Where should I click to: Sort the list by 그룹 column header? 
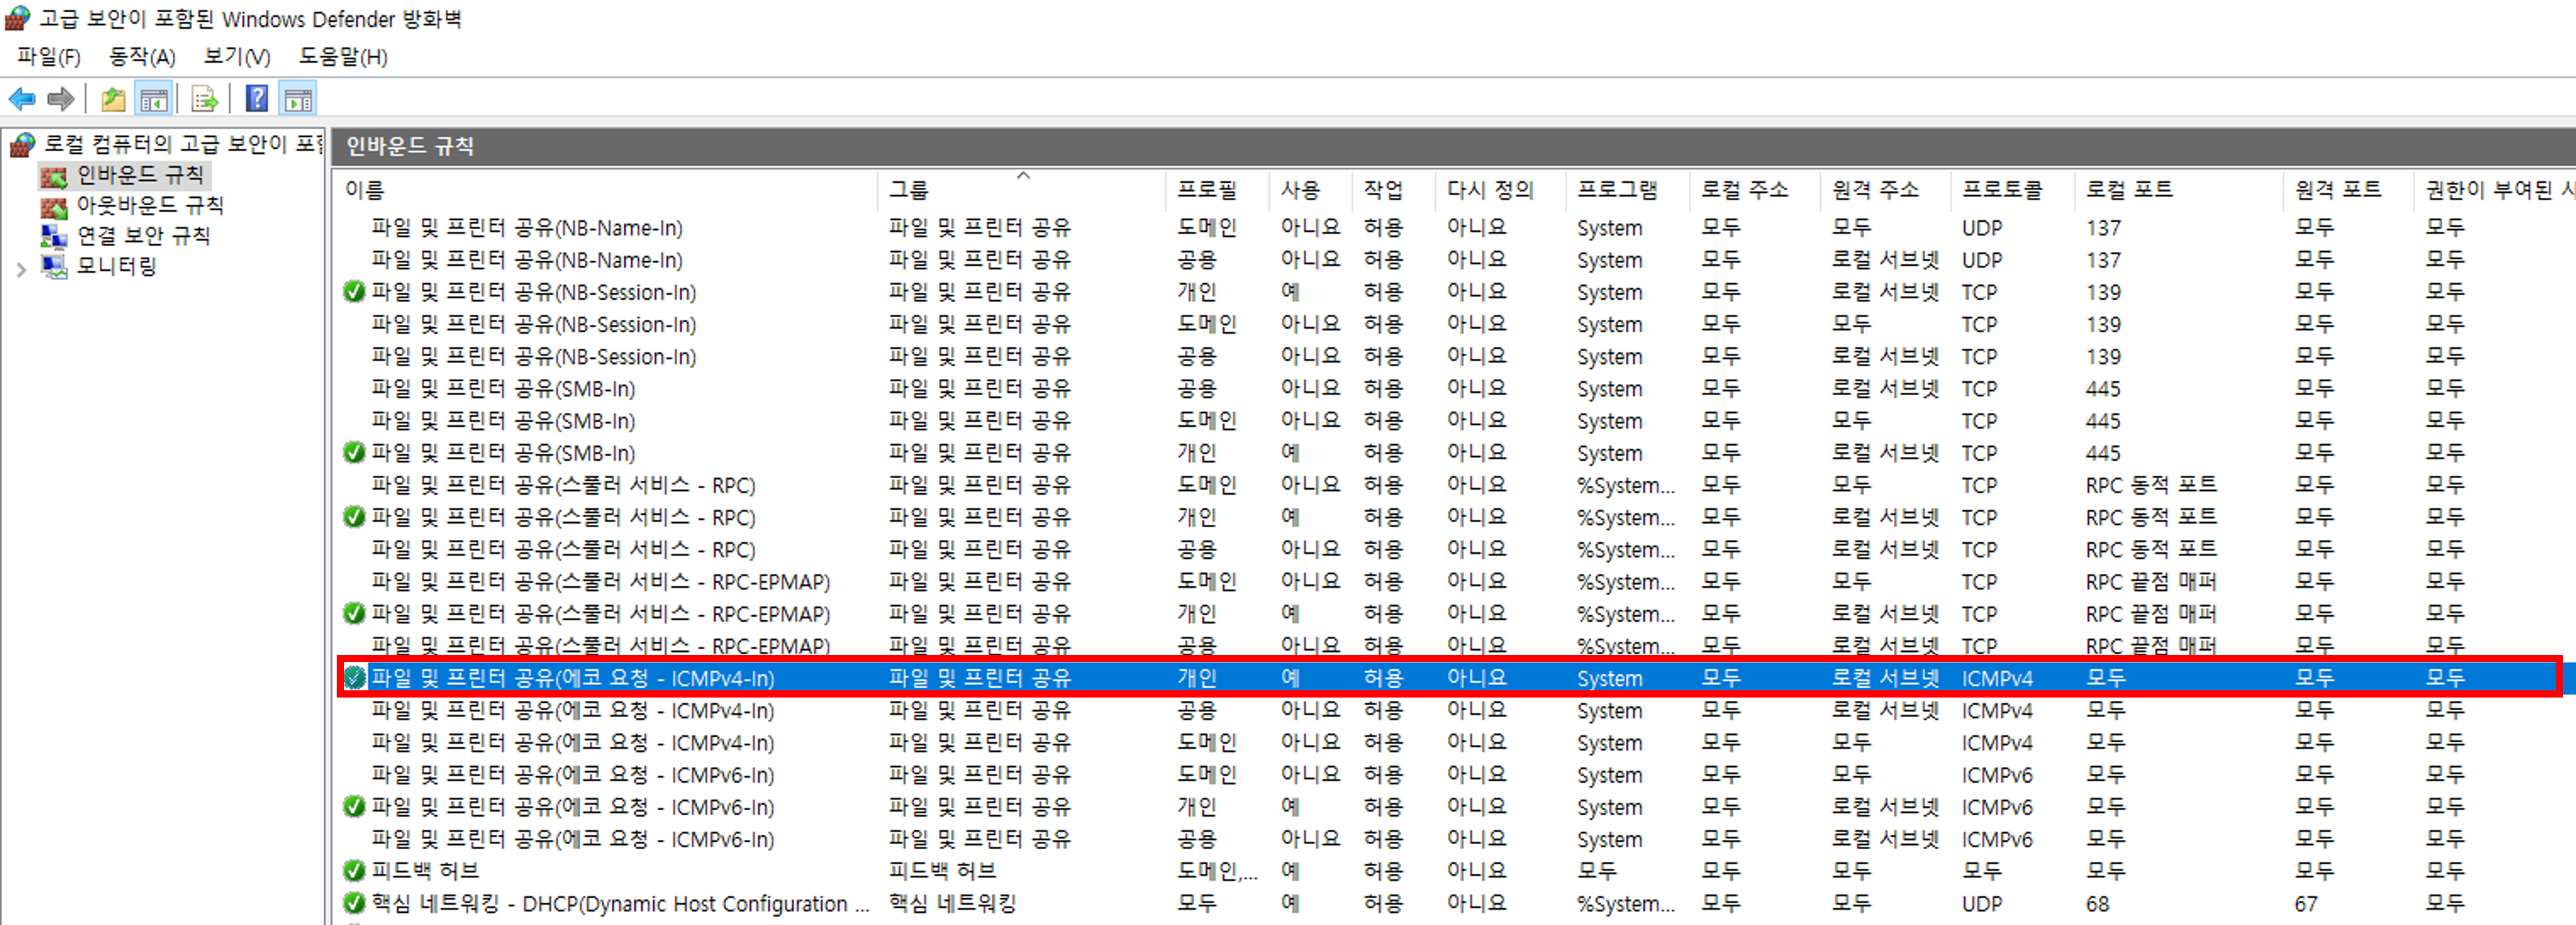(908, 190)
